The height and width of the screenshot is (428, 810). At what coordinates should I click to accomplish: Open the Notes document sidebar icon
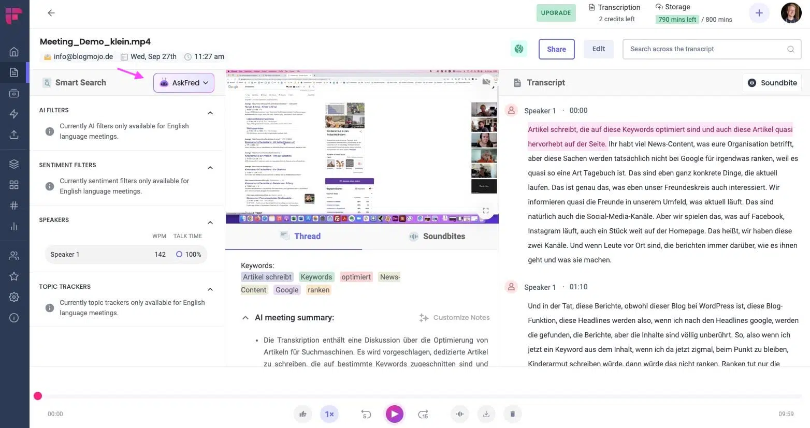[14, 72]
